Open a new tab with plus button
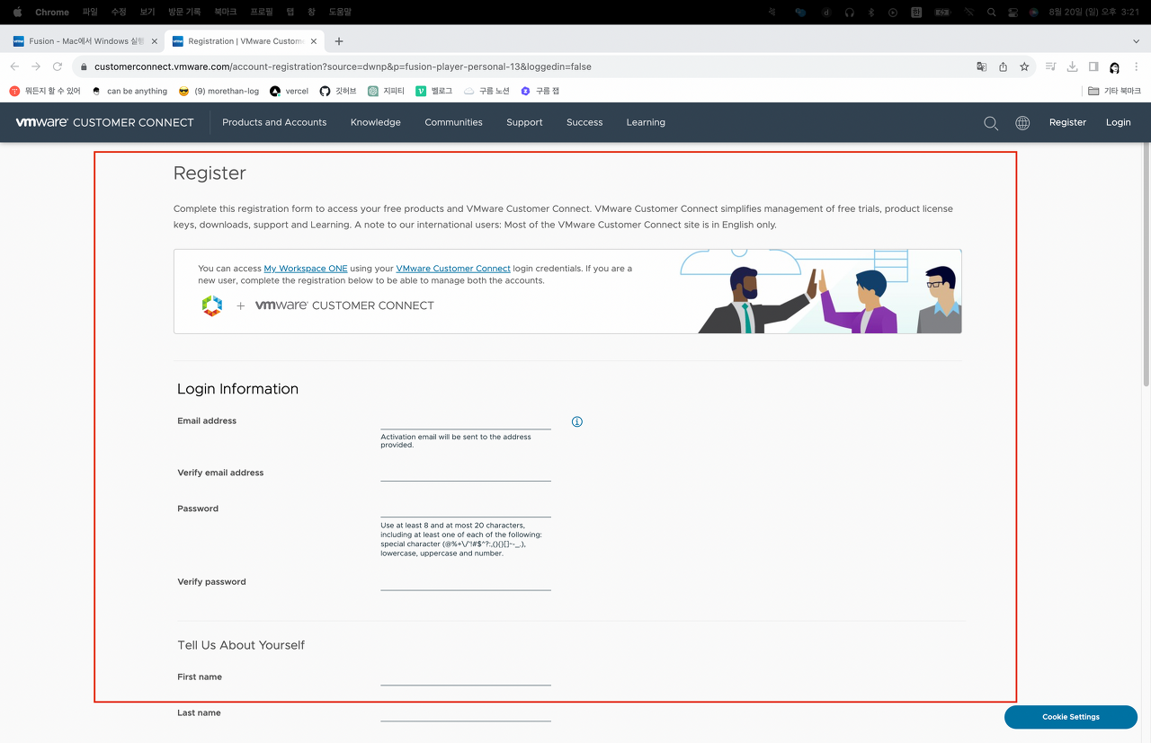The width and height of the screenshot is (1151, 743). click(339, 41)
